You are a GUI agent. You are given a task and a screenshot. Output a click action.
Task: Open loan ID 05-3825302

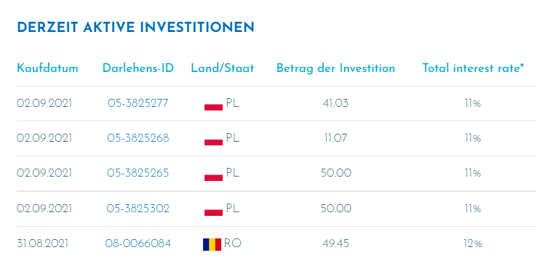[x=138, y=209]
